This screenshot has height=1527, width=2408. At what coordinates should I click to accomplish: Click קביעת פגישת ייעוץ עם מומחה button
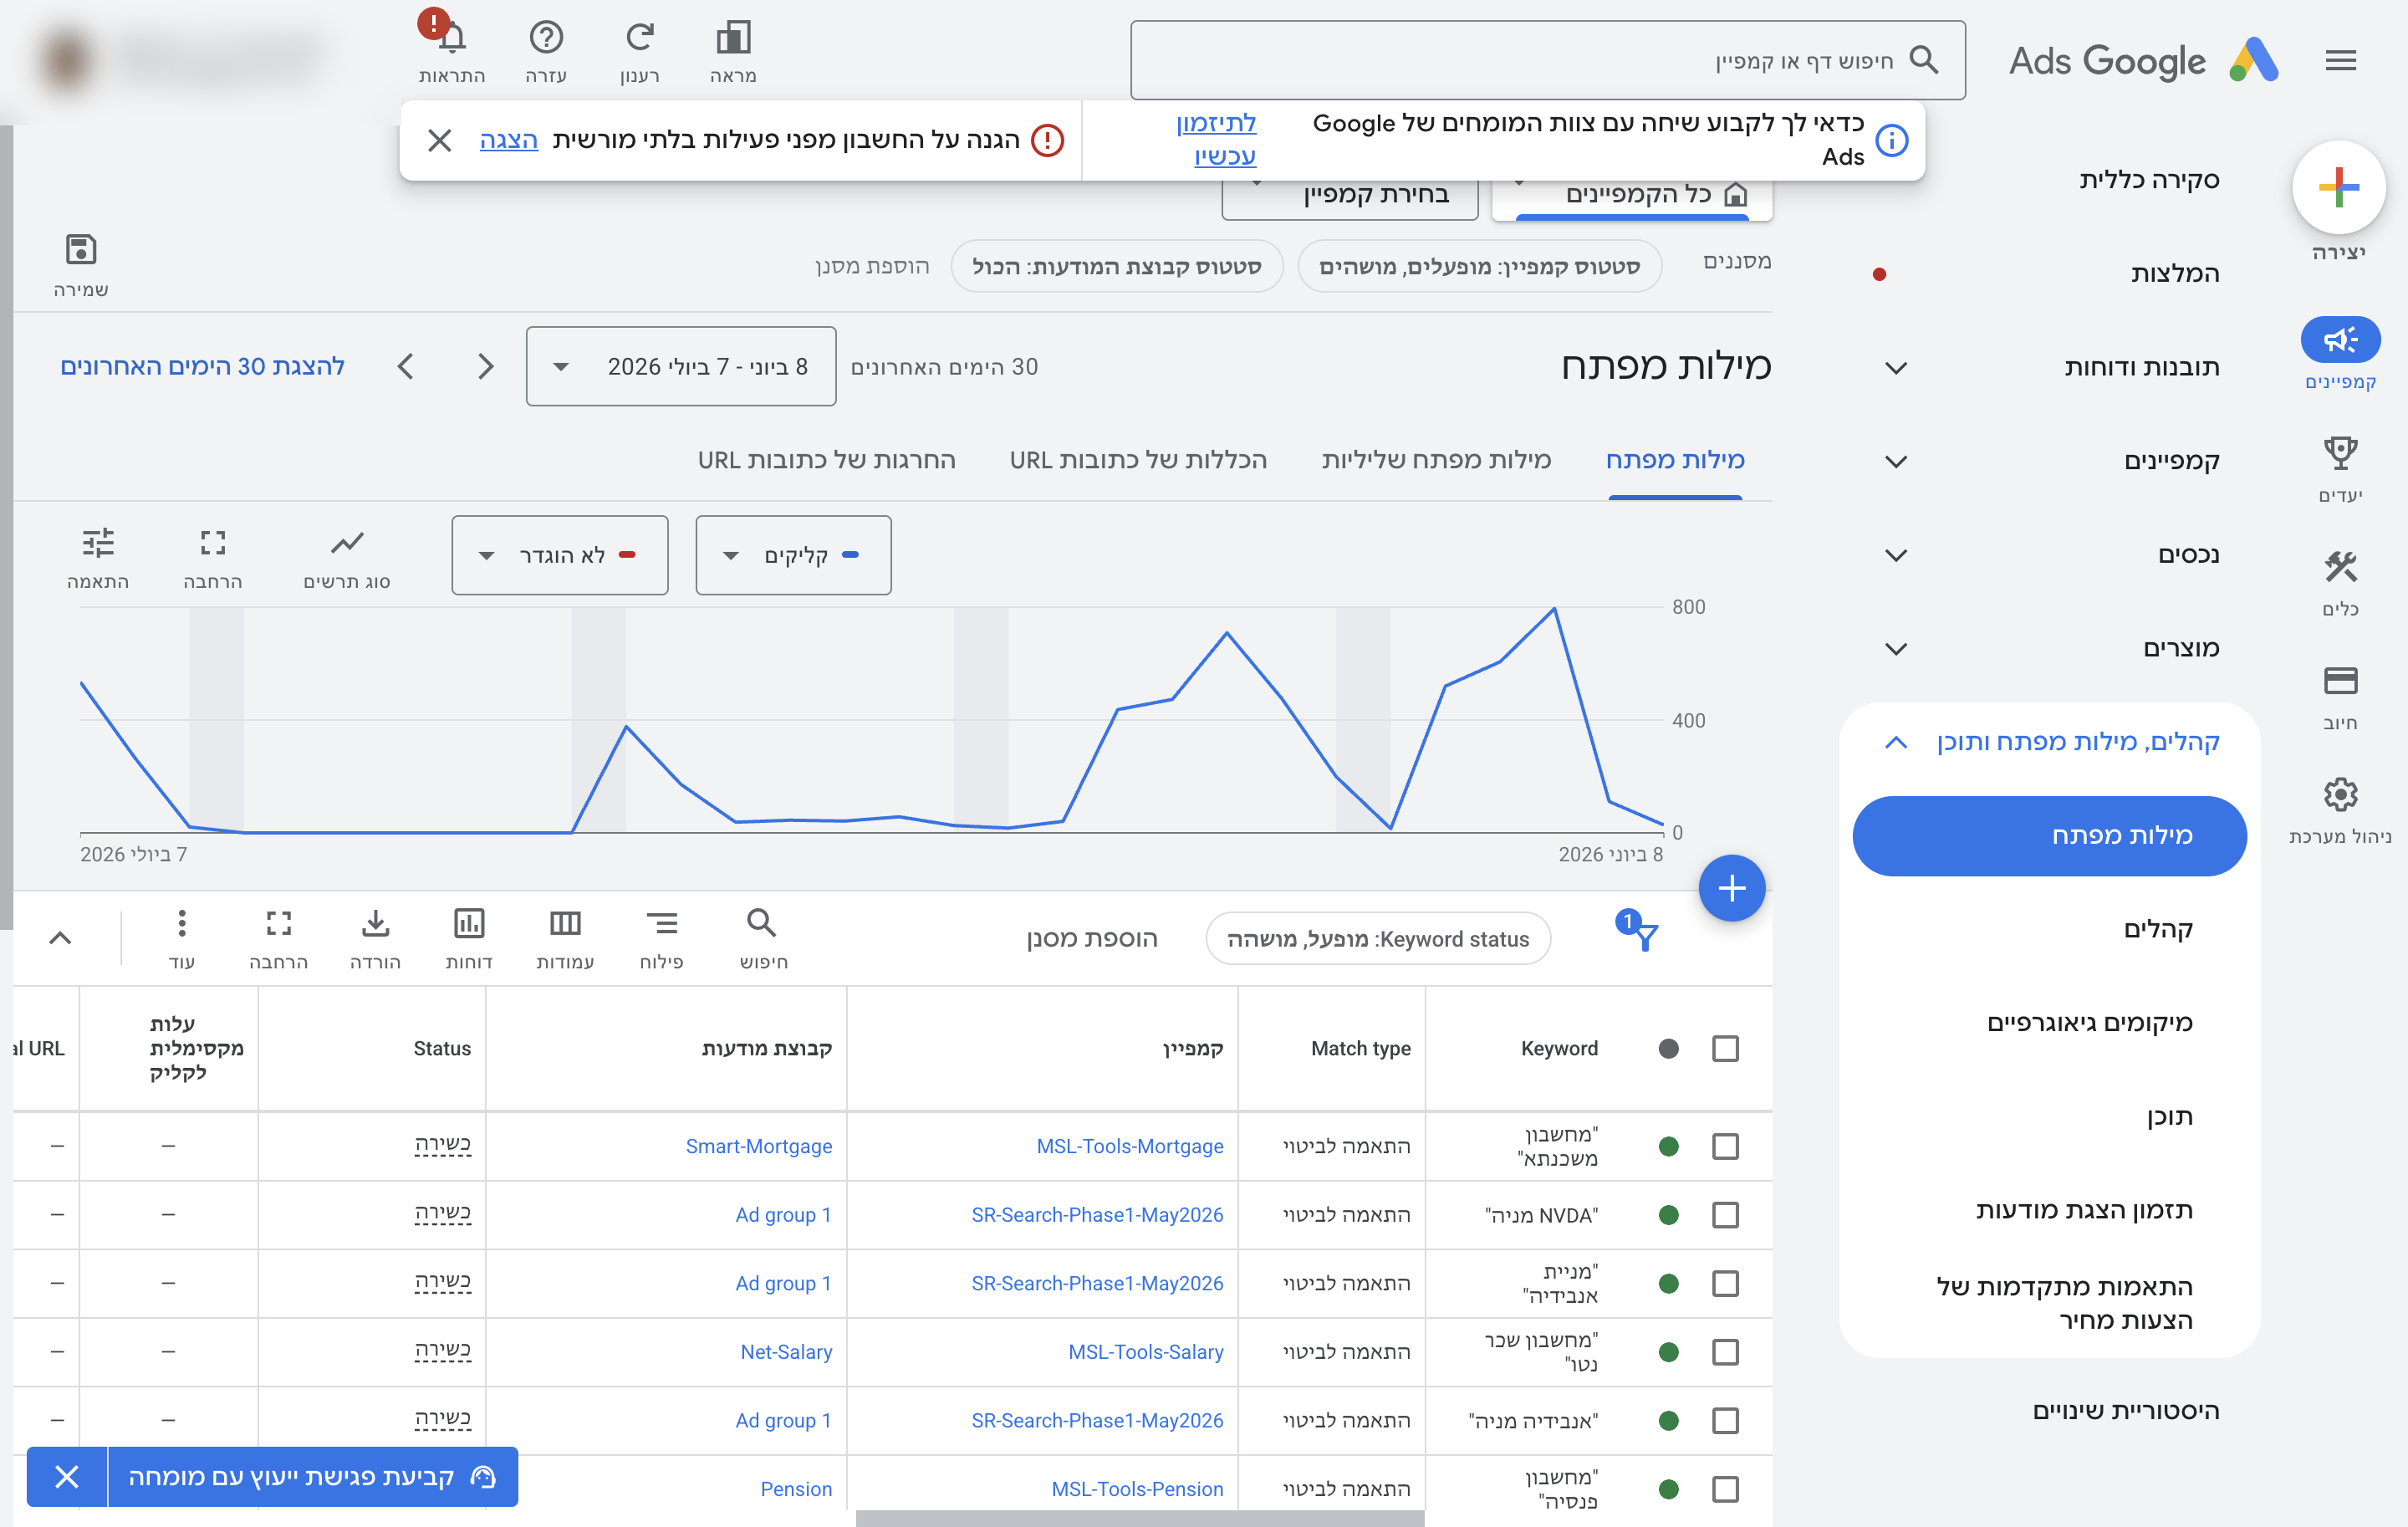tap(312, 1476)
